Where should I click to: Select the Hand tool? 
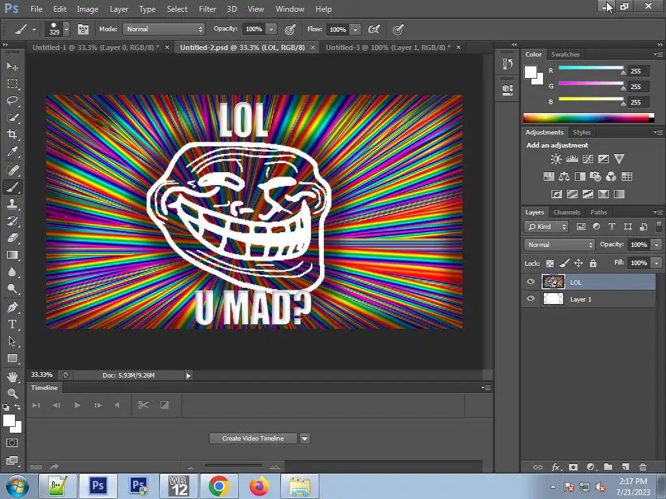(x=12, y=376)
